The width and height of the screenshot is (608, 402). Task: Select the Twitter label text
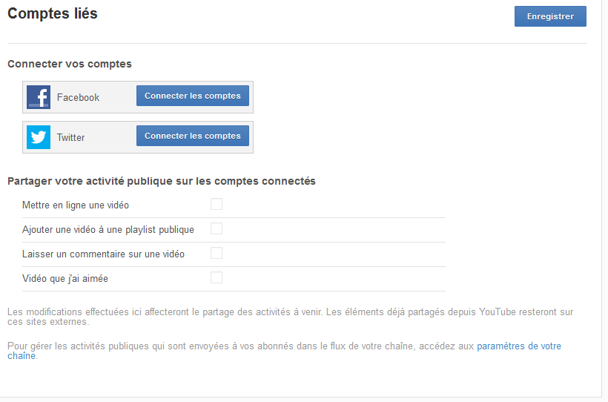click(x=70, y=137)
